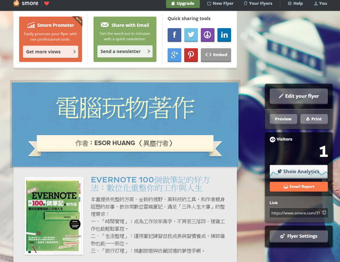Screen dimensions: 340x262
Task: Share flyer on Facebook
Action: point(174,35)
